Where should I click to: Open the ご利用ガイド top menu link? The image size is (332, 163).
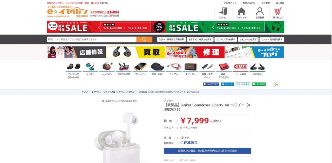click(x=230, y=3)
